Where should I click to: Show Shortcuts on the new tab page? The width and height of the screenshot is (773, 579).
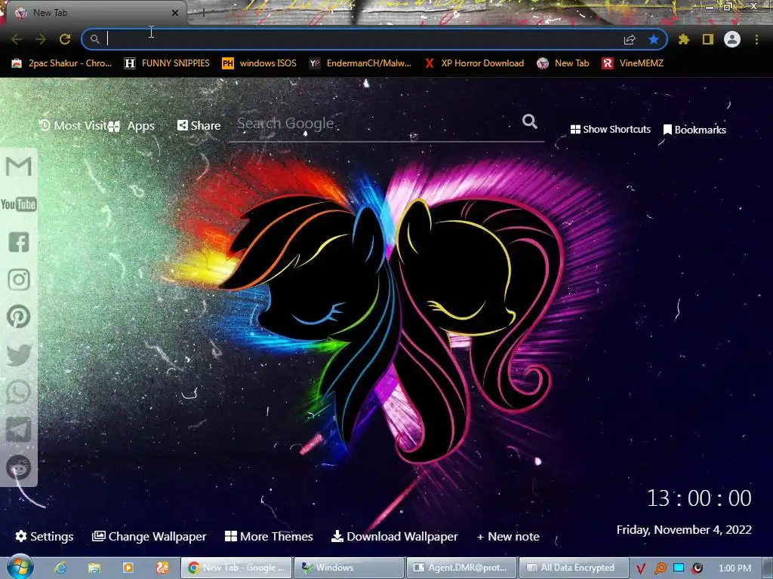(x=610, y=130)
